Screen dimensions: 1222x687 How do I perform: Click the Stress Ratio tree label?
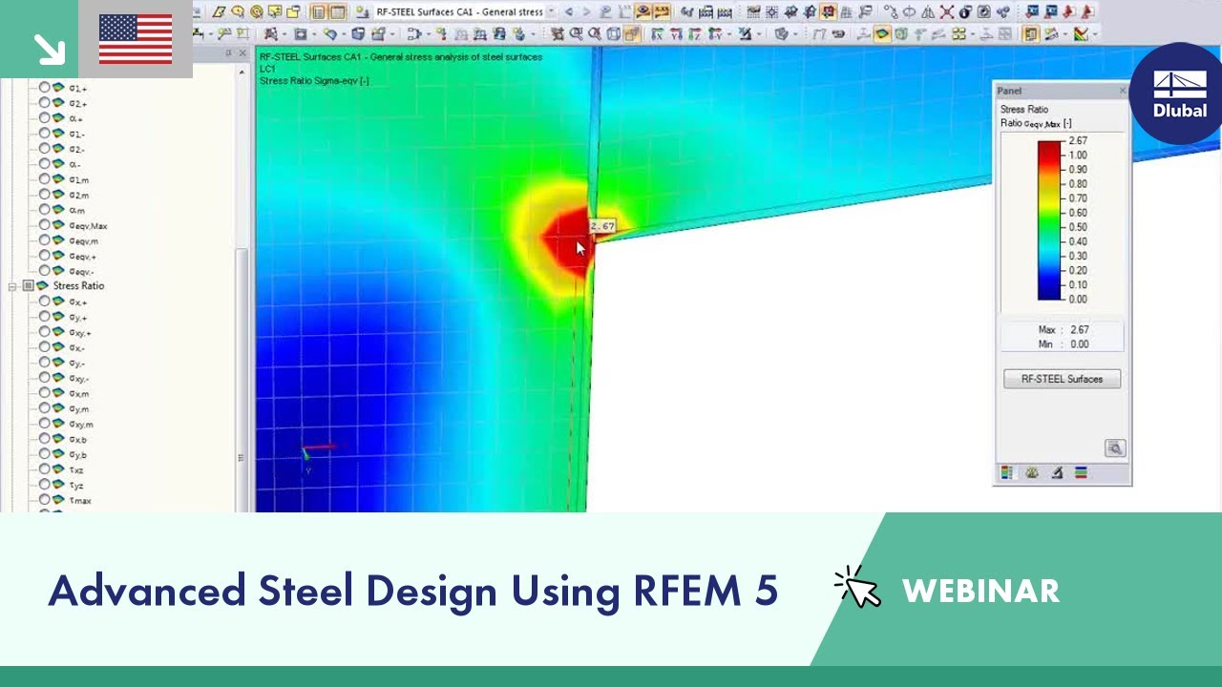[79, 286]
